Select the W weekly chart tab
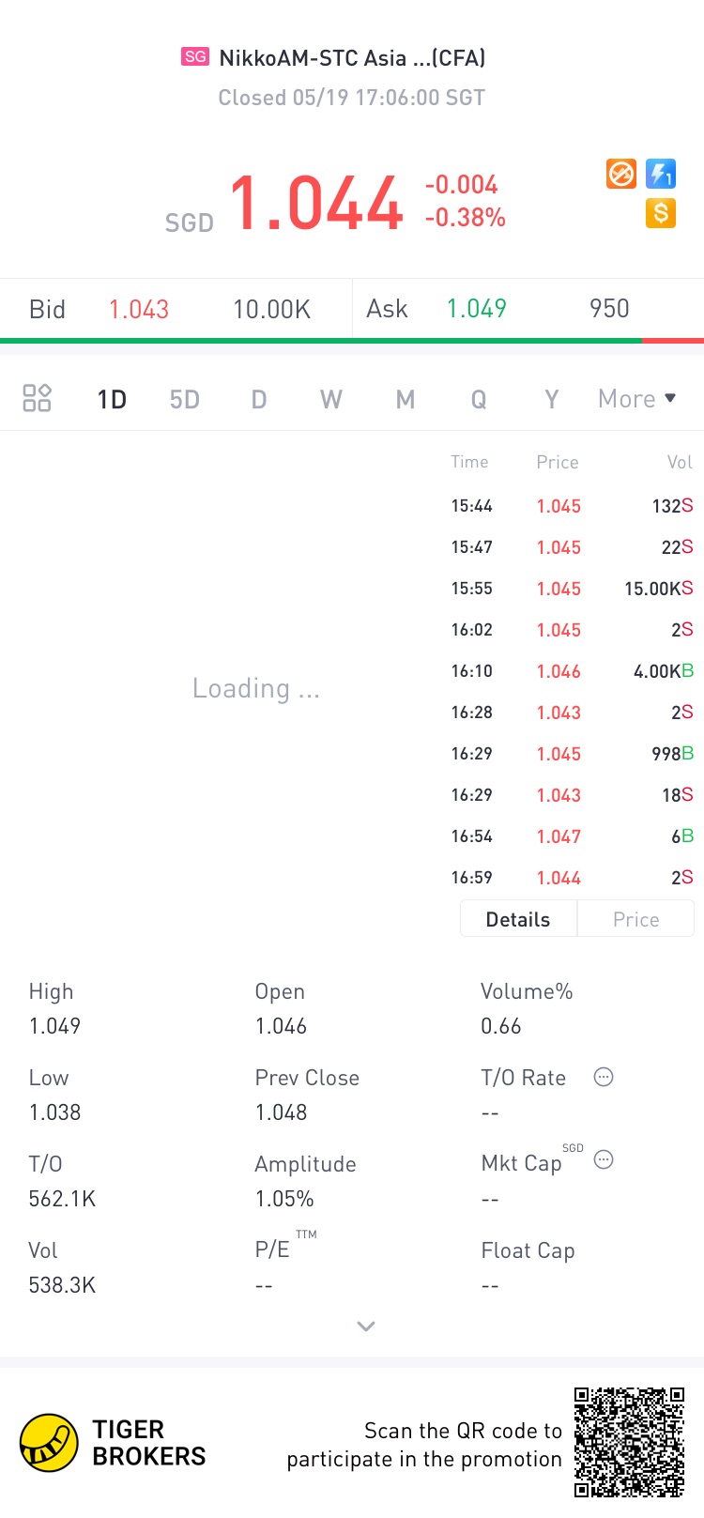The width and height of the screenshot is (704, 1518). click(331, 400)
